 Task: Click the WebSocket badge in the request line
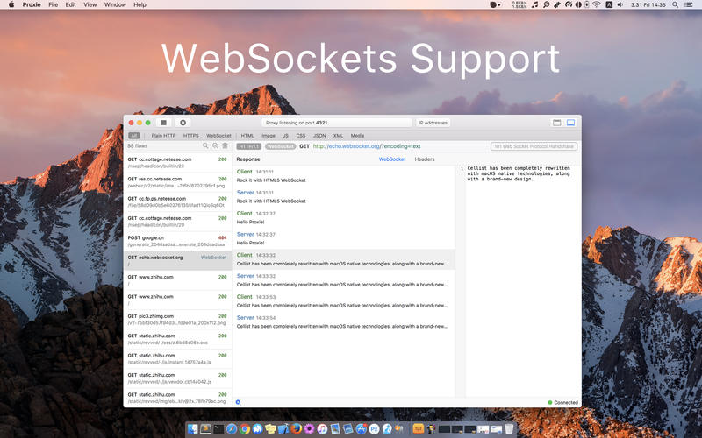280,146
